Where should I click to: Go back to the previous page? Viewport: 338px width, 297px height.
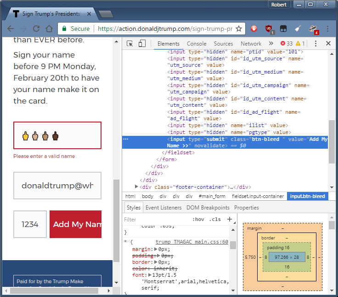pyautogui.click(x=11, y=29)
